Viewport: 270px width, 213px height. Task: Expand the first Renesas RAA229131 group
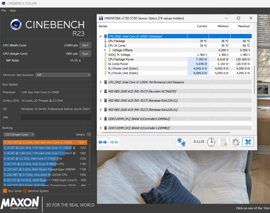[x=101, y=100]
